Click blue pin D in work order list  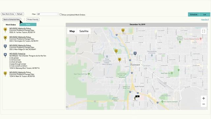tap(5, 55)
